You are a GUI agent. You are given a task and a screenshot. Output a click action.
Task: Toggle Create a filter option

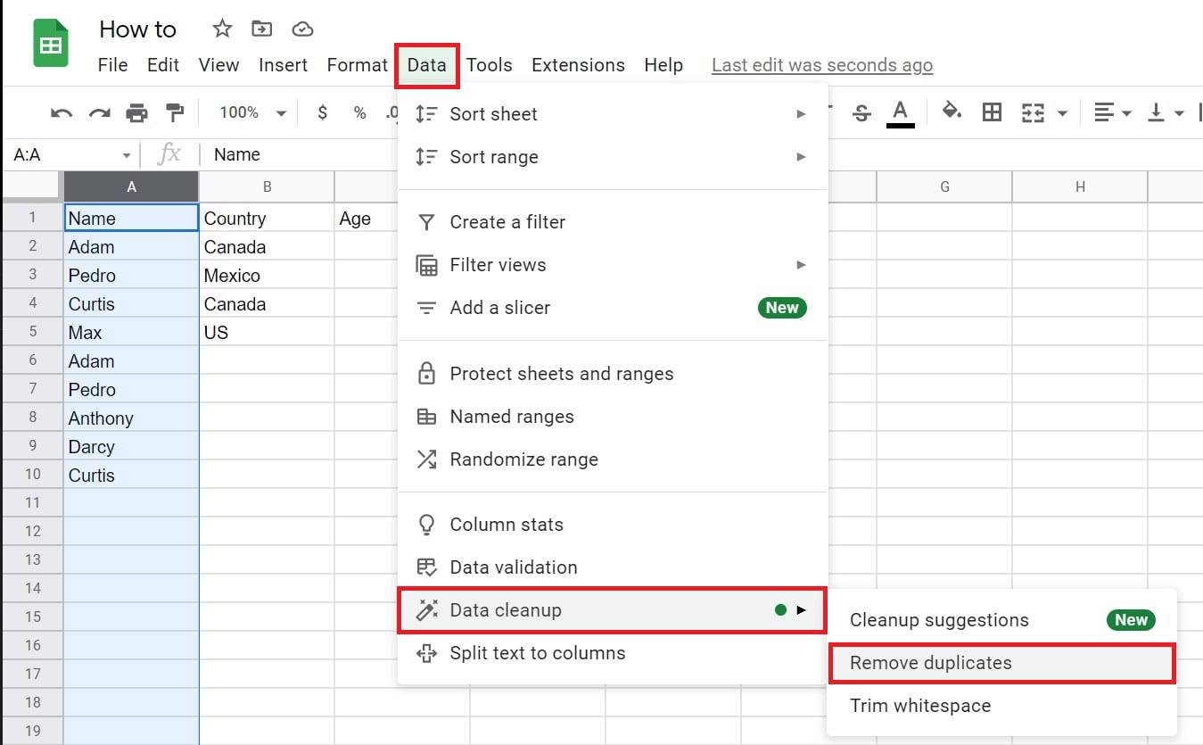click(x=506, y=221)
